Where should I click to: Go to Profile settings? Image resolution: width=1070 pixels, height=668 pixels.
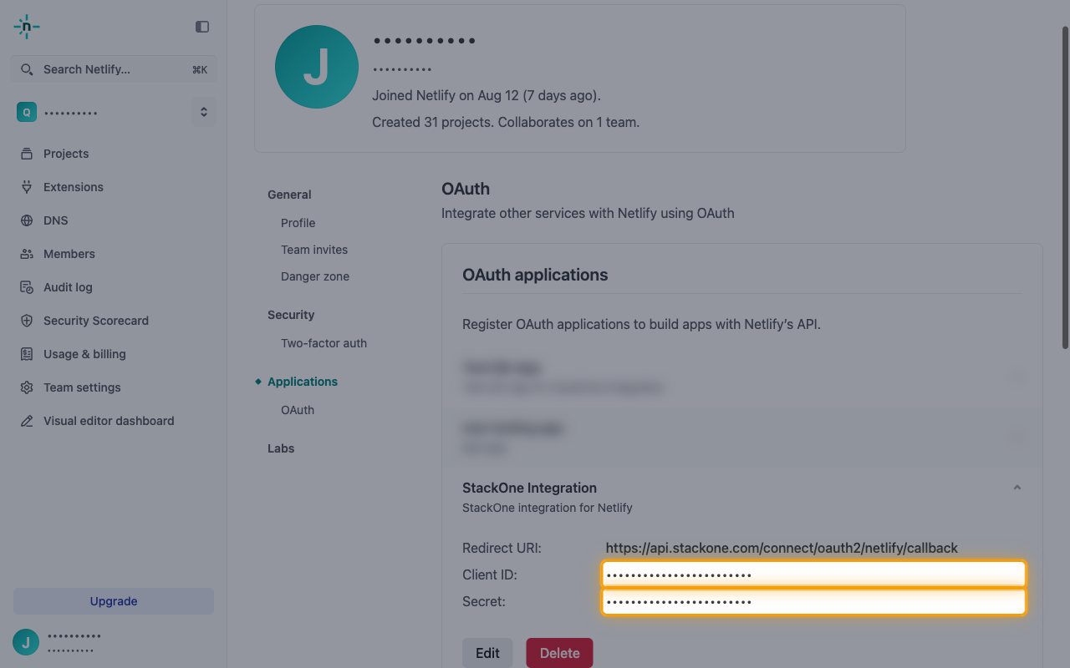pyautogui.click(x=298, y=223)
